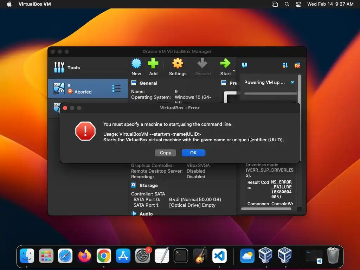
Task: Click NS_ERROR_FAILURE result code text
Action: tap(281, 189)
